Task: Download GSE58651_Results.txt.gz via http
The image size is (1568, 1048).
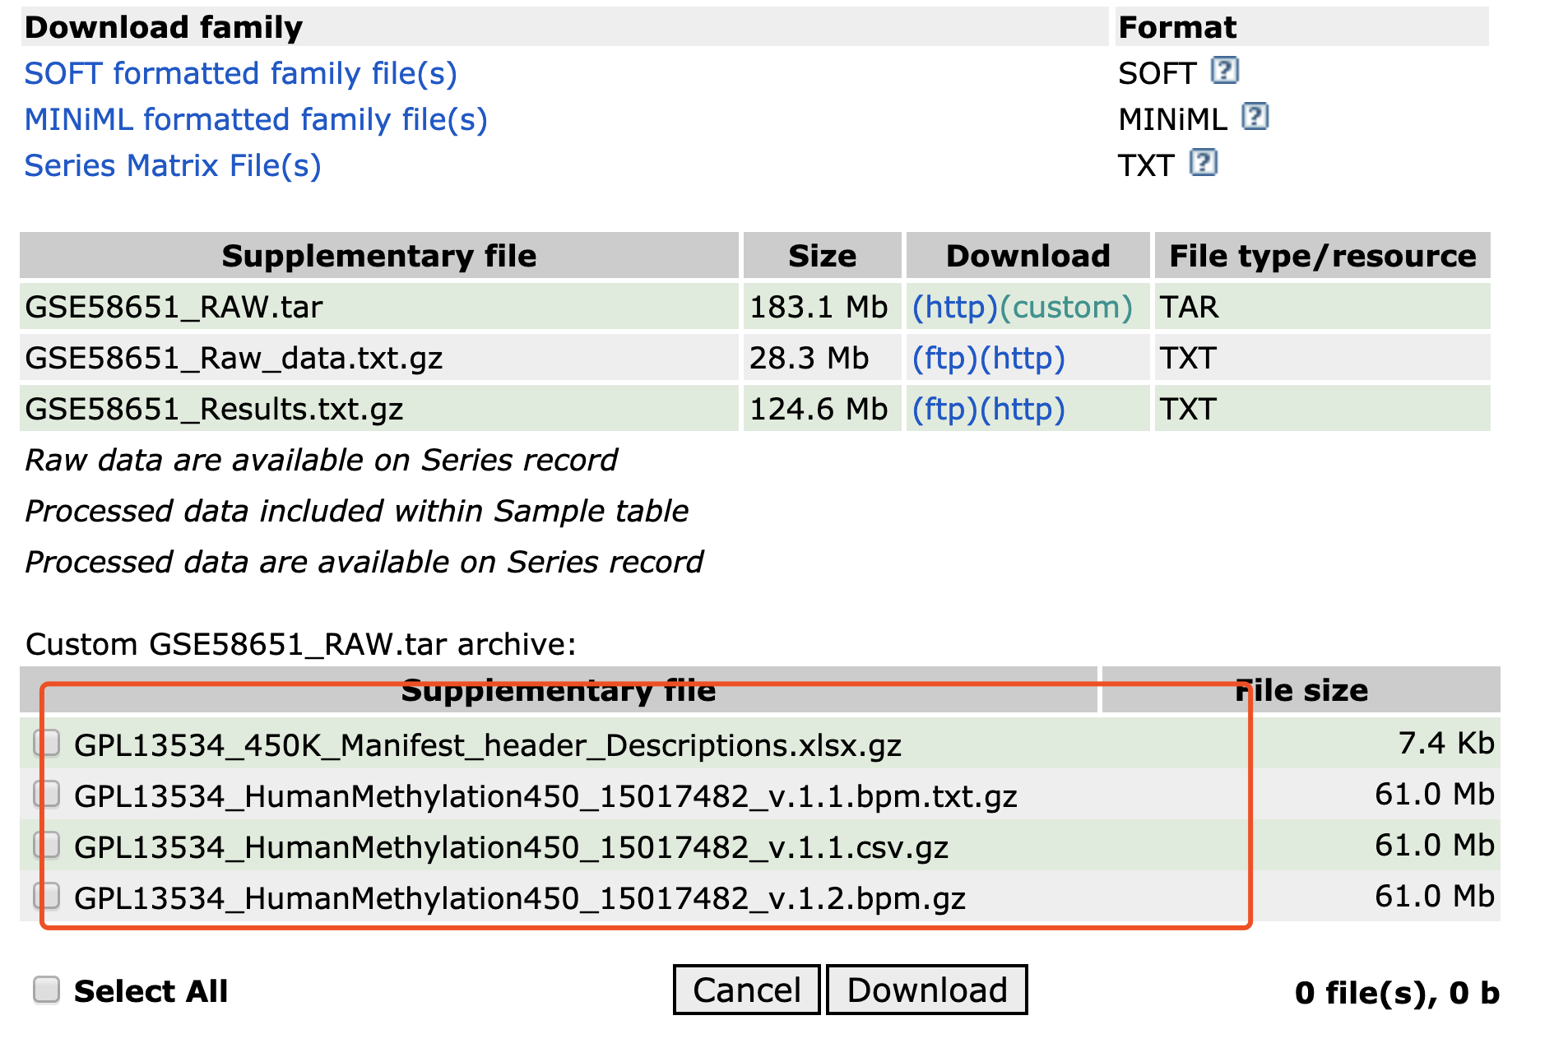Action: click(1023, 409)
